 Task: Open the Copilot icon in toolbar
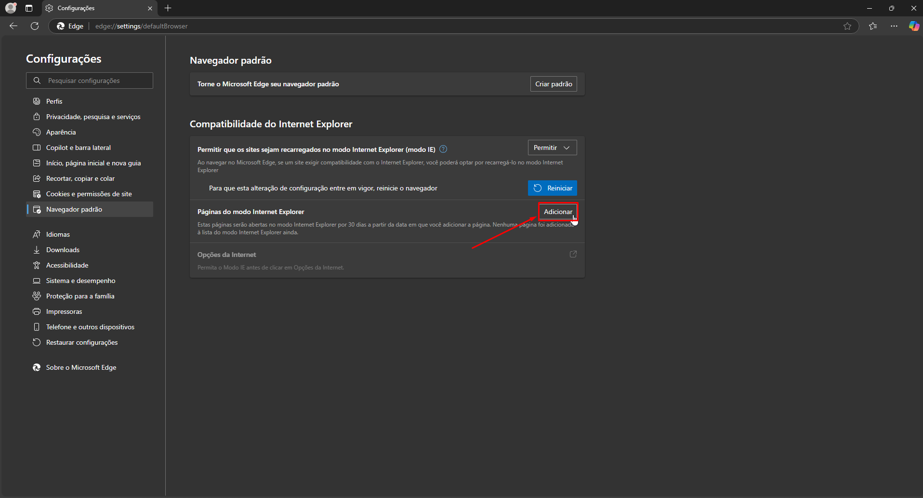913,26
